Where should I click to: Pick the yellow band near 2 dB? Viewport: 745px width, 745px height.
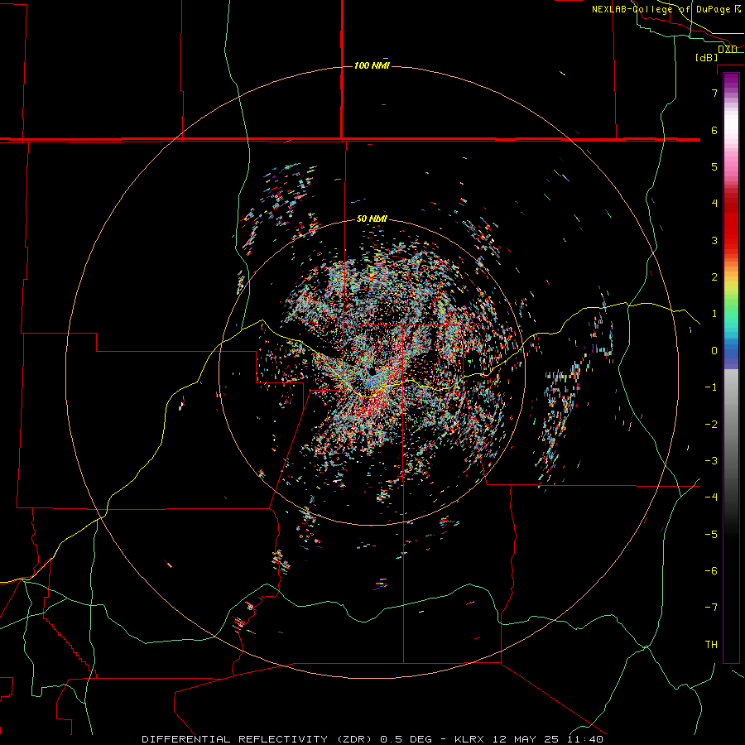731,283
